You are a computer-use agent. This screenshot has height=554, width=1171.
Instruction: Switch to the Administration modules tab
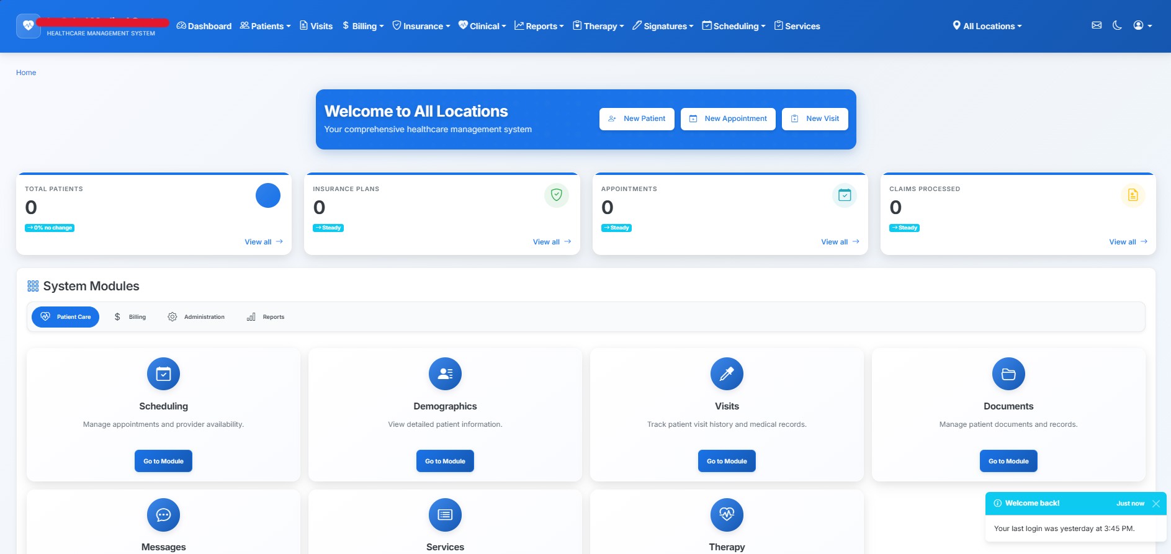click(196, 317)
